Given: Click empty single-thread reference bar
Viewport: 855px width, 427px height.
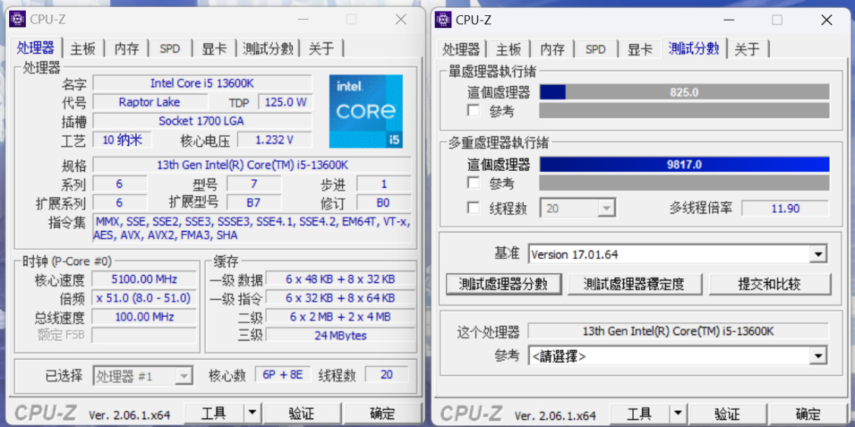Looking at the screenshot, I should (684, 111).
